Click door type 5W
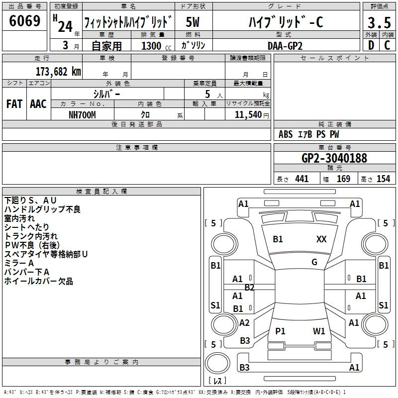398x398 pixels. (x=193, y=22)
